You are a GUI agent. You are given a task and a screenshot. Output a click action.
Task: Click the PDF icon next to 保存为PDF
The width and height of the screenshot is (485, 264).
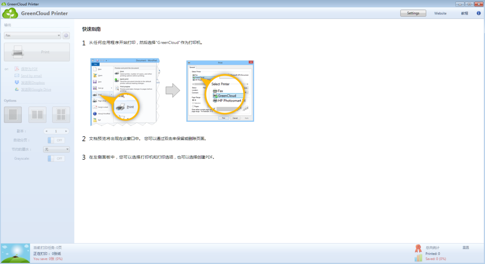[x=17, y=69]
